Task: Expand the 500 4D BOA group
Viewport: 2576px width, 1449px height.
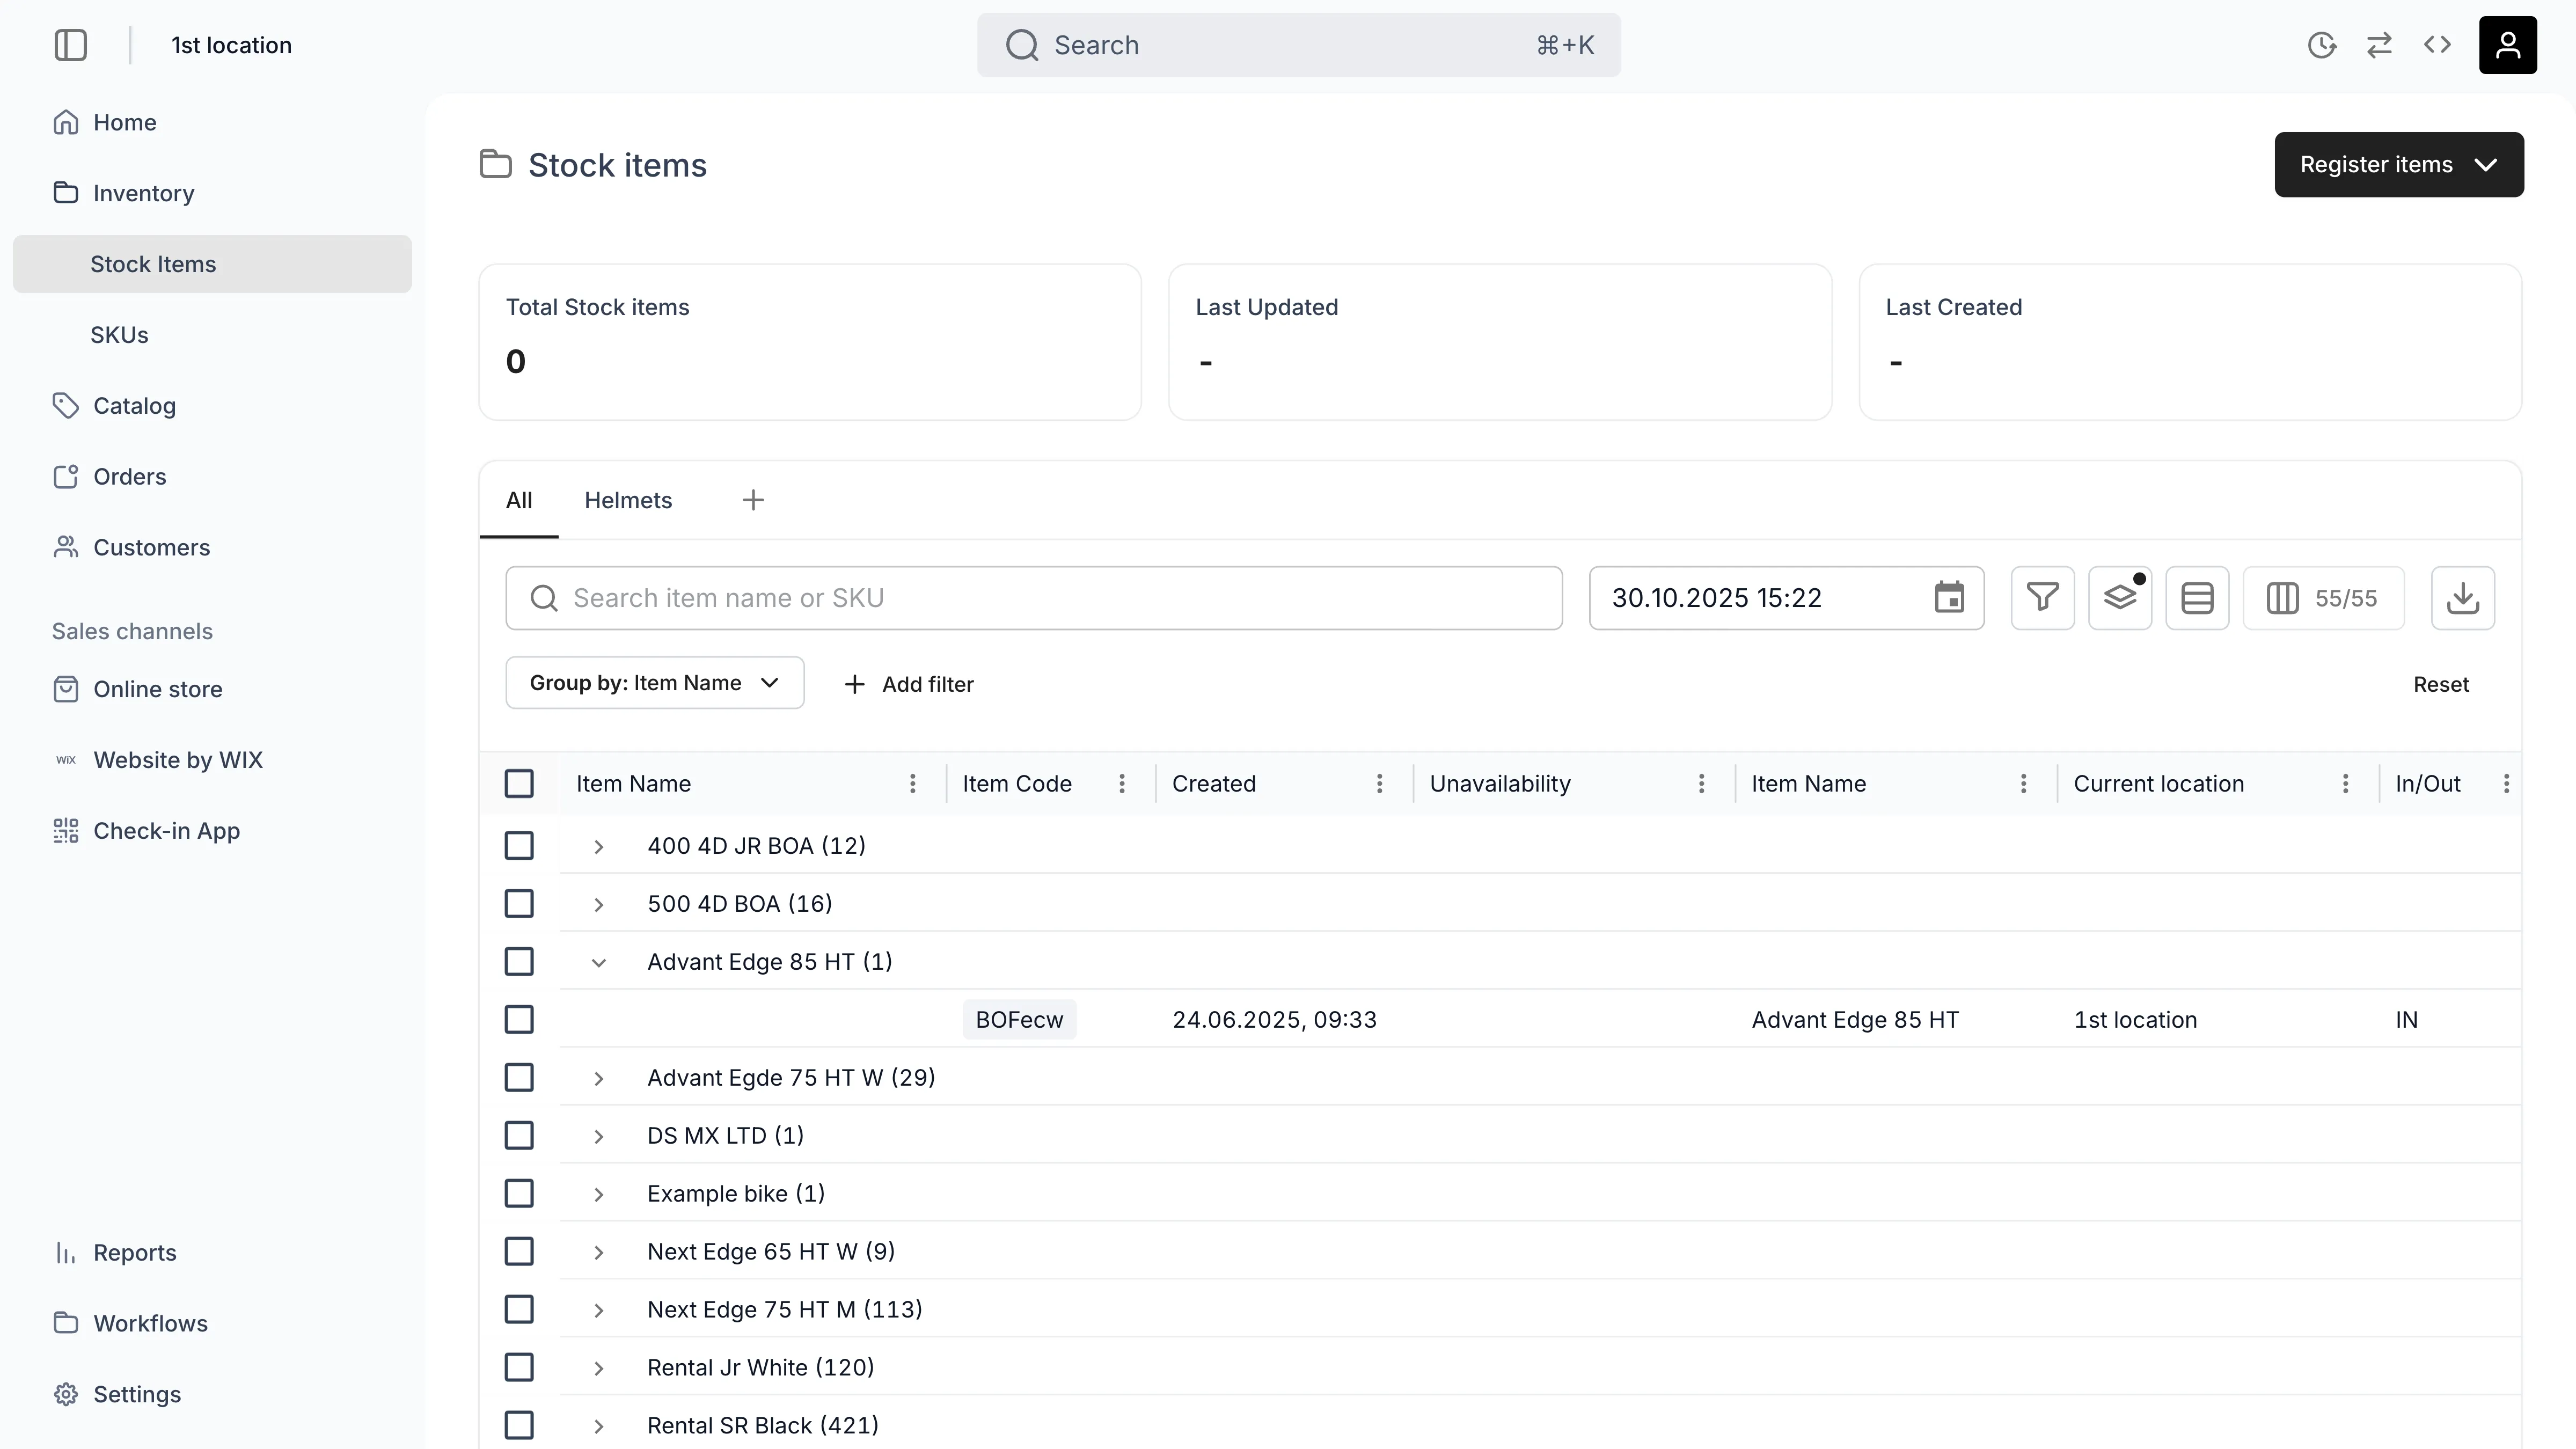Action: point(599,905)
